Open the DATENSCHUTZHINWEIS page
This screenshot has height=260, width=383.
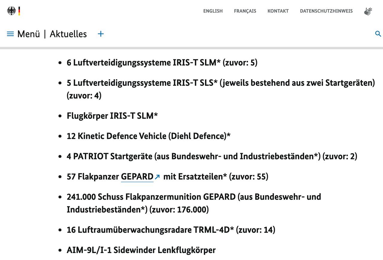click(x=326, y=11)
